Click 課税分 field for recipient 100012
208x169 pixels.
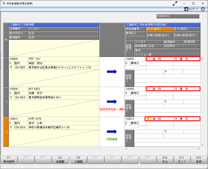[136, 123]
